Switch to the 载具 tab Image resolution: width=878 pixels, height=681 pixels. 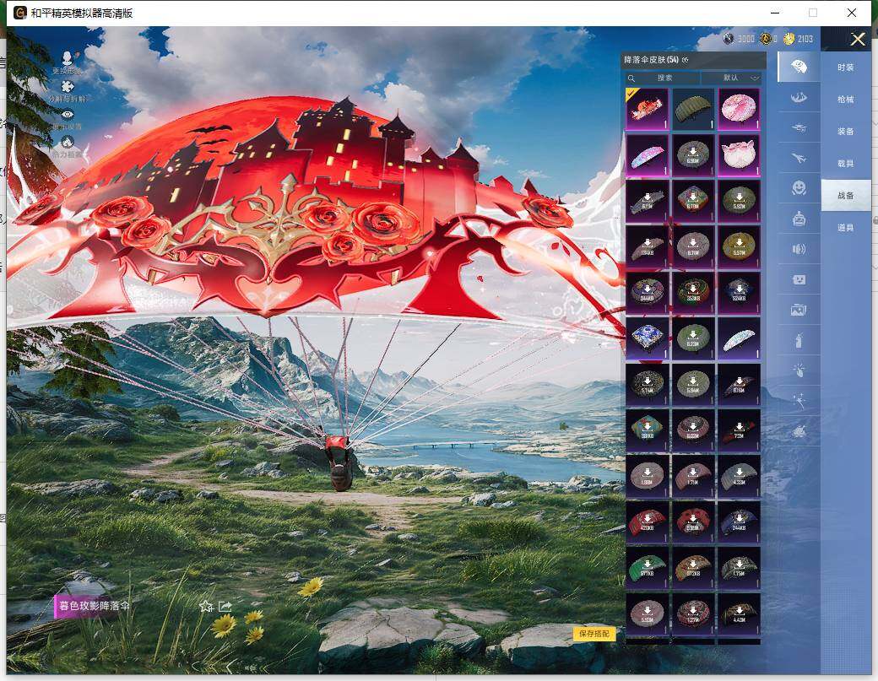(x=846, y=164)
